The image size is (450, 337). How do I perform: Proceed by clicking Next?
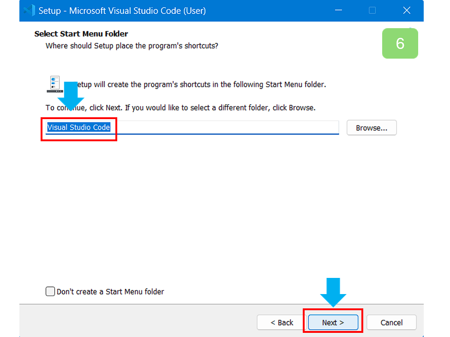coord(333,322)
